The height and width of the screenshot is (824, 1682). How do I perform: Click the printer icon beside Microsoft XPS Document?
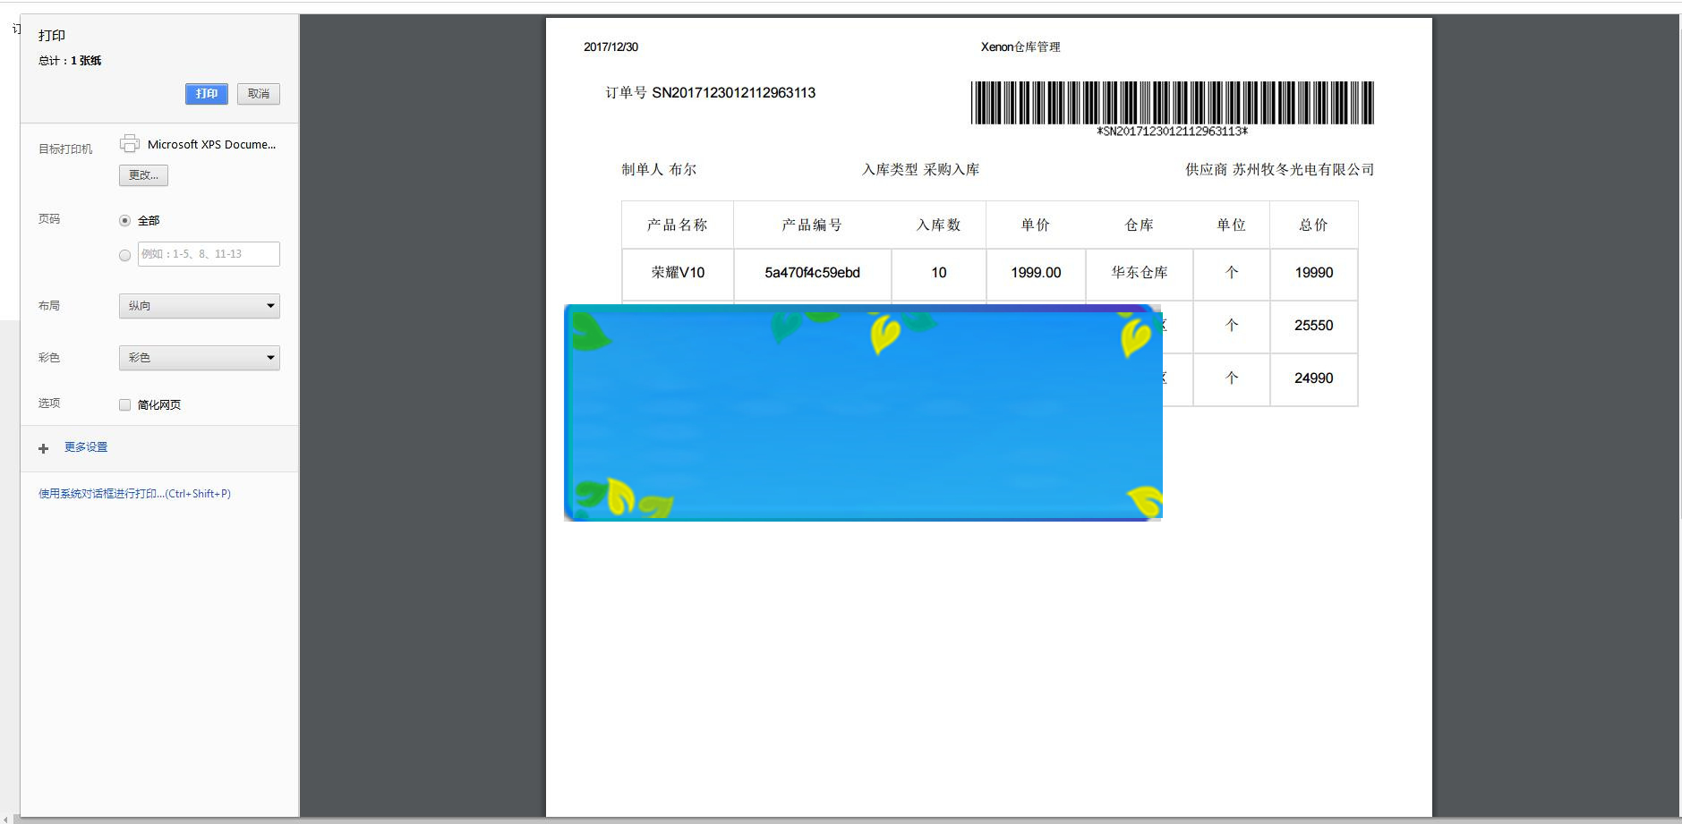click(130, 142)
